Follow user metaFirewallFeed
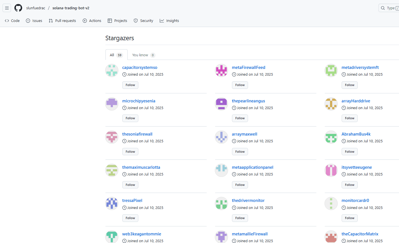 (240, 85)
